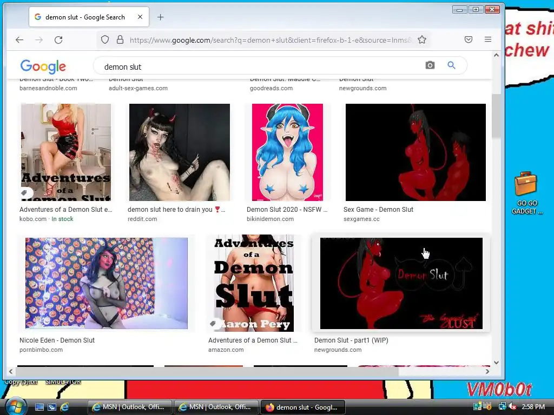Image resolution: width=554 pixels, height=415 pixels.
Task: Open the bikinidemon.com source link
Action: pyautogui.click(x=270, y=219)
